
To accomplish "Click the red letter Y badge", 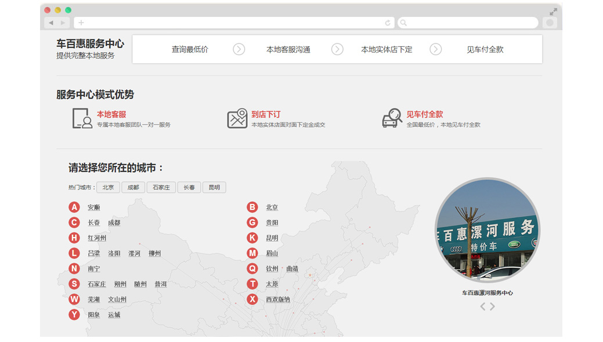I will pyautogui.click(x=74, y=315).
